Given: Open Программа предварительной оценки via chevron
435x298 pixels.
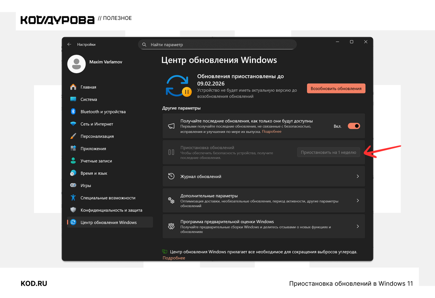Looking at the screenshot, I should (358, 226).
